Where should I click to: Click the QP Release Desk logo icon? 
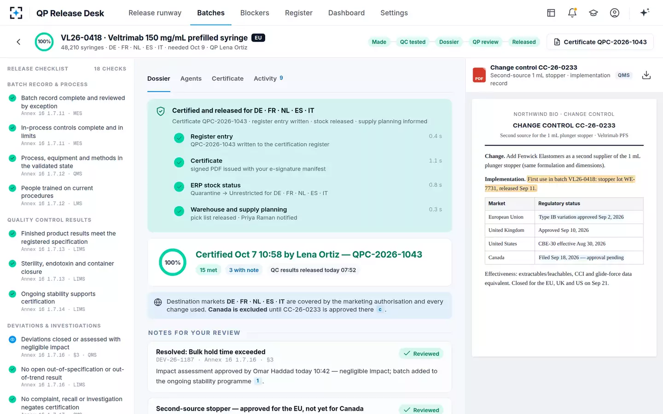16,13
